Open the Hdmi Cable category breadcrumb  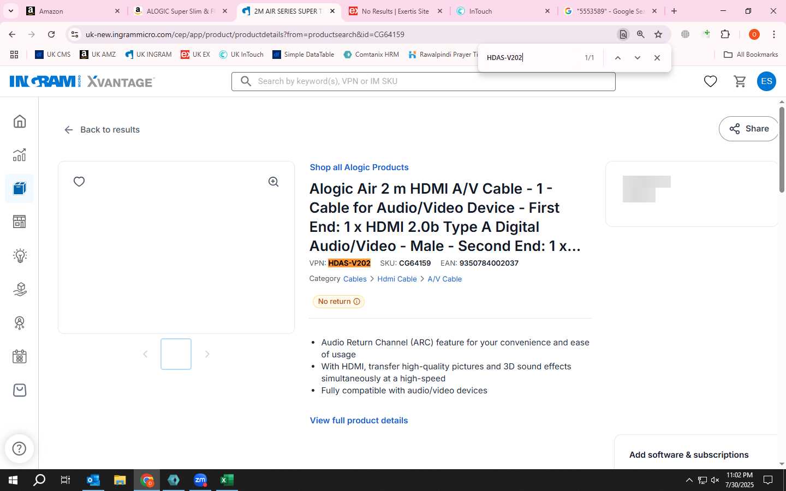tap(397, 279)
